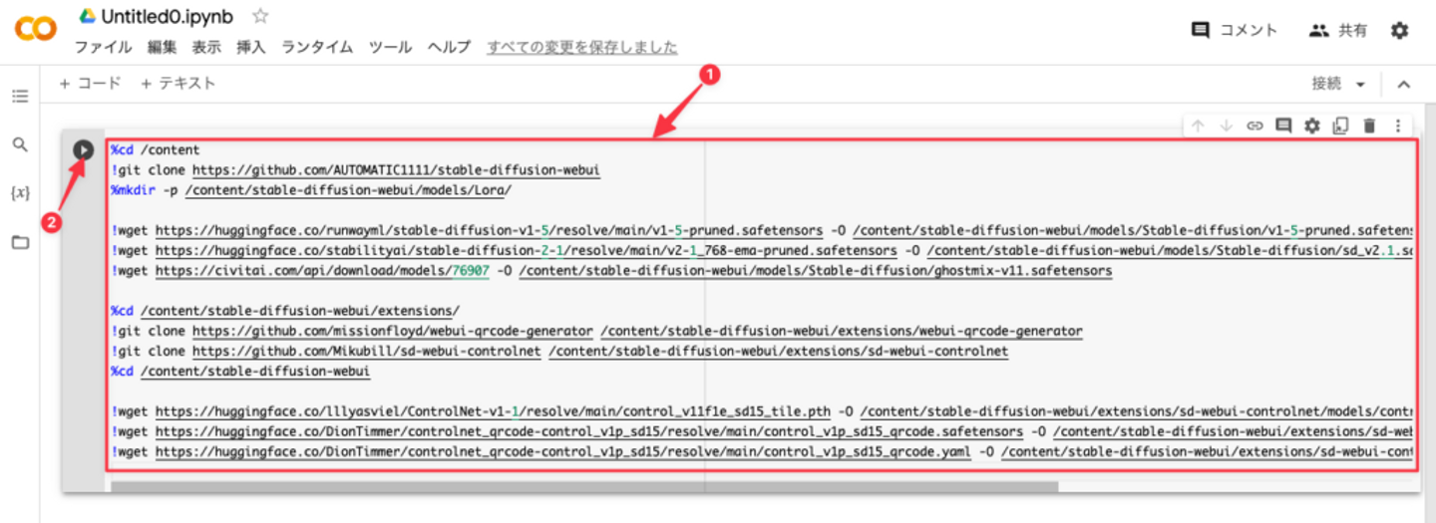Open the variables {x} sidebar panel
Screen dimensions: 1436x523
coord(20,192)
